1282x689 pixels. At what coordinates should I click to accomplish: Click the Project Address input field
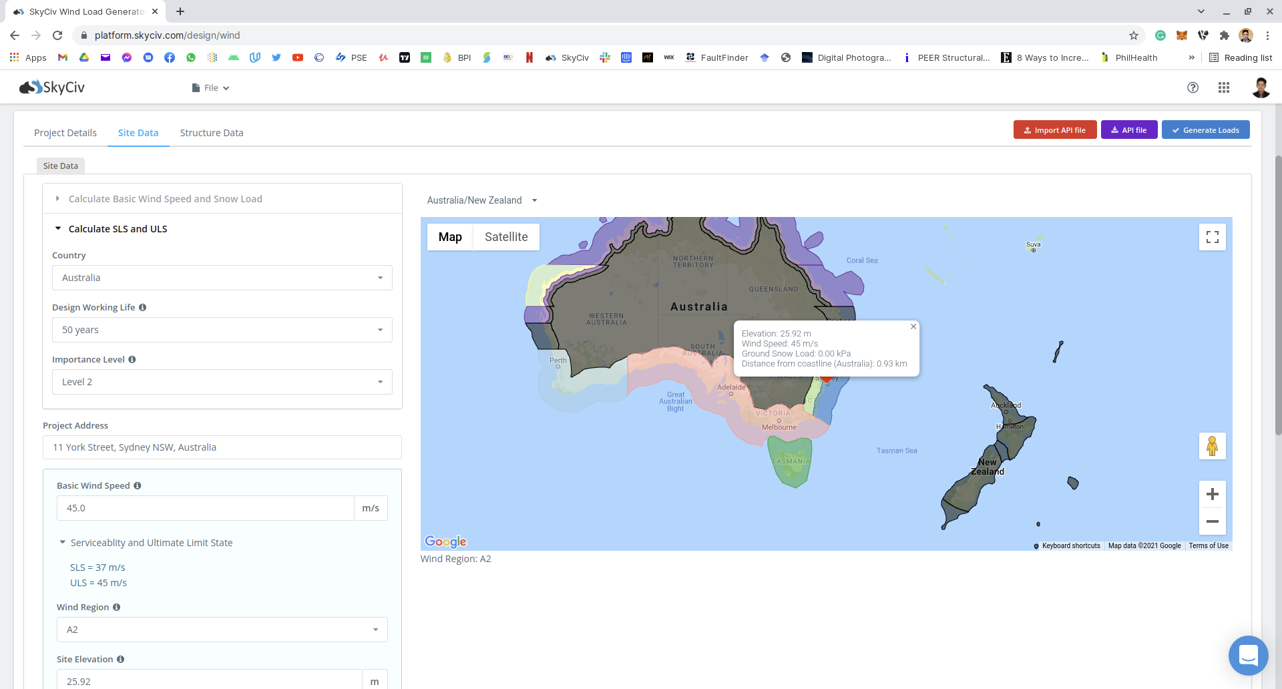(222, 447)
